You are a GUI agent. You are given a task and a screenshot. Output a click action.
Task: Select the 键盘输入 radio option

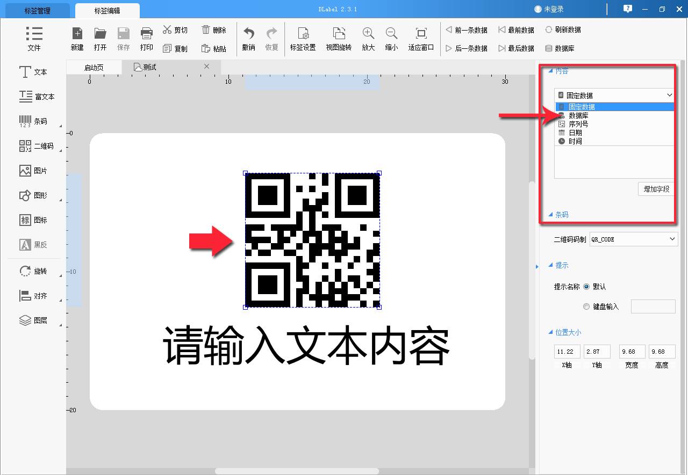tap(586, 306)
